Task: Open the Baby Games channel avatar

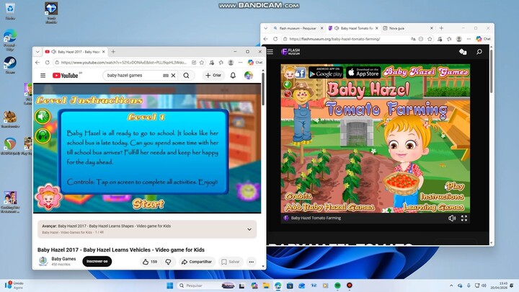Action: 43,261
